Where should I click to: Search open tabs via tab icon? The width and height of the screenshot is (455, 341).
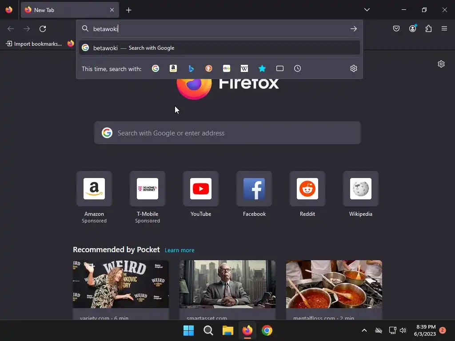pyautogui.click(x=280, y=68)
